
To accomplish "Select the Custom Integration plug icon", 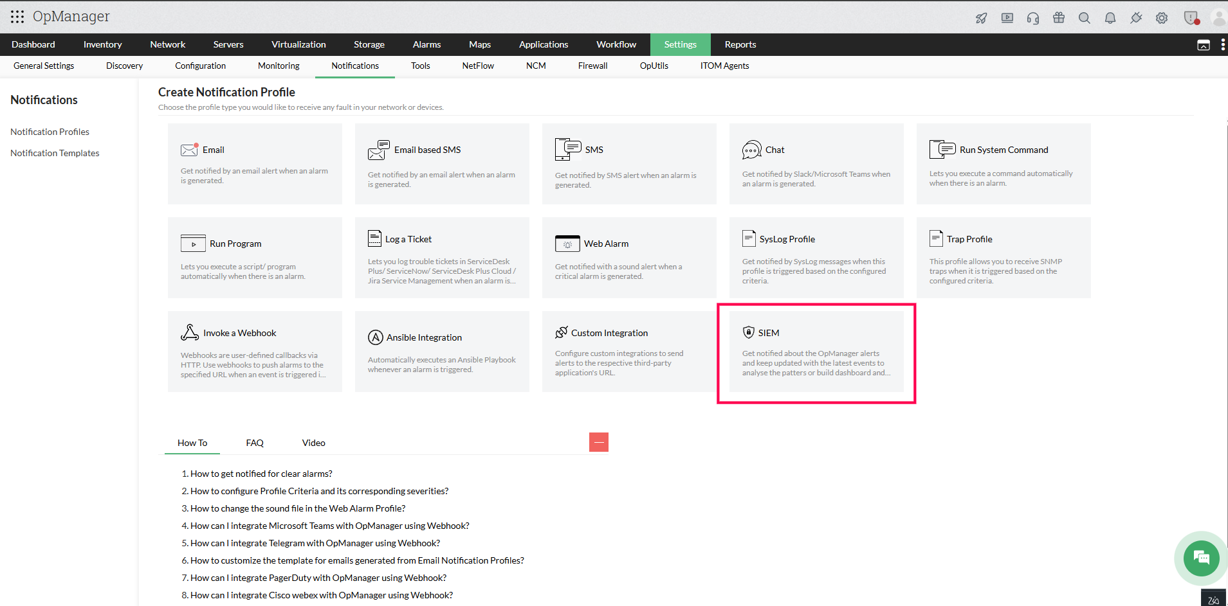I will pos(562,332).
